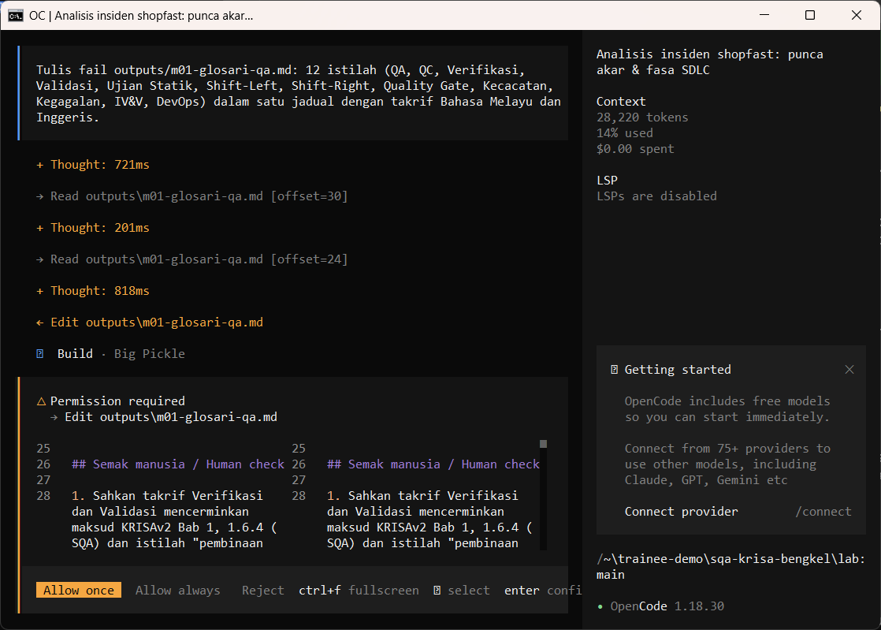Click the warning triangle beside Permission required
The height and width of the screenshot is (630, 881).
pos(41,401)
